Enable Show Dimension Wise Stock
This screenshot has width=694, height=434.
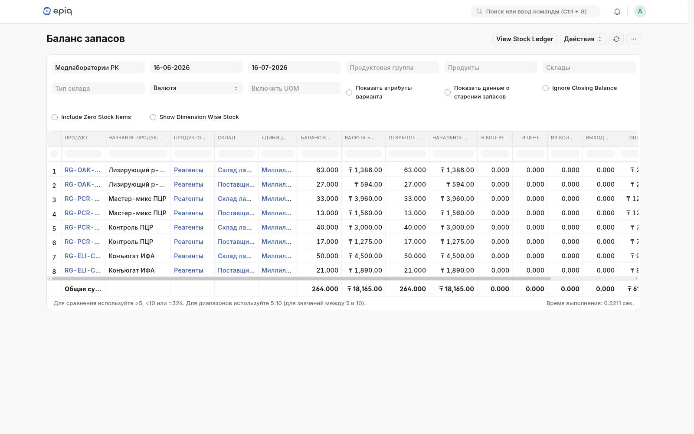coord(153,117)
